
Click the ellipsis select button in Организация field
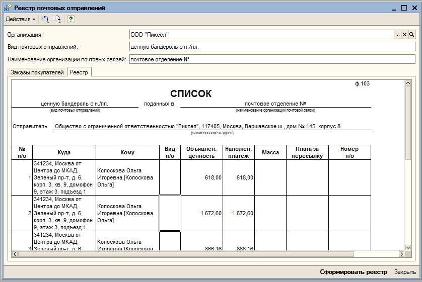(x=397, y=35)
